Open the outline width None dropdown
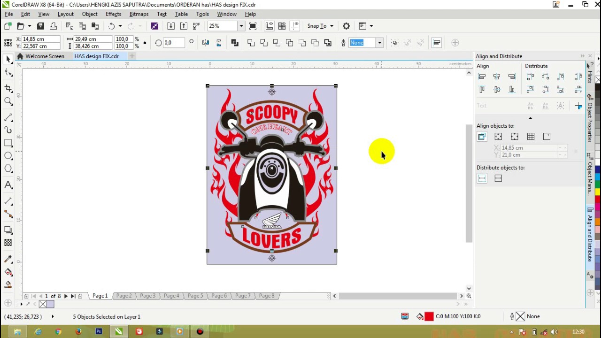The width and height of the screenshot is (601, 338). coord(379,43)
